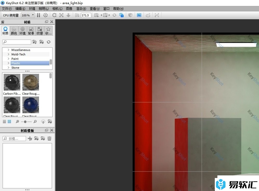Click the performance mode icon in toolbar
Viewport: 259px width, 191px height.
click(46, 15)
